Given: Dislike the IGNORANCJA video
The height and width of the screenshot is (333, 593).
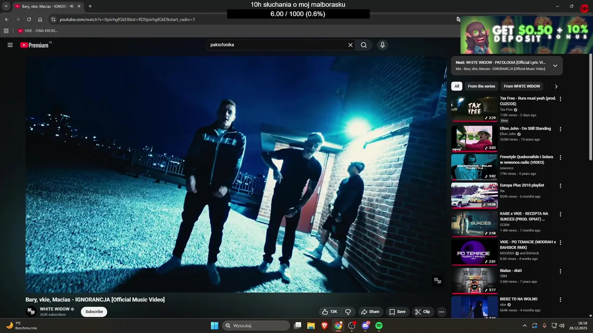Looking at the screenshot, I should [x=348, y=312].
